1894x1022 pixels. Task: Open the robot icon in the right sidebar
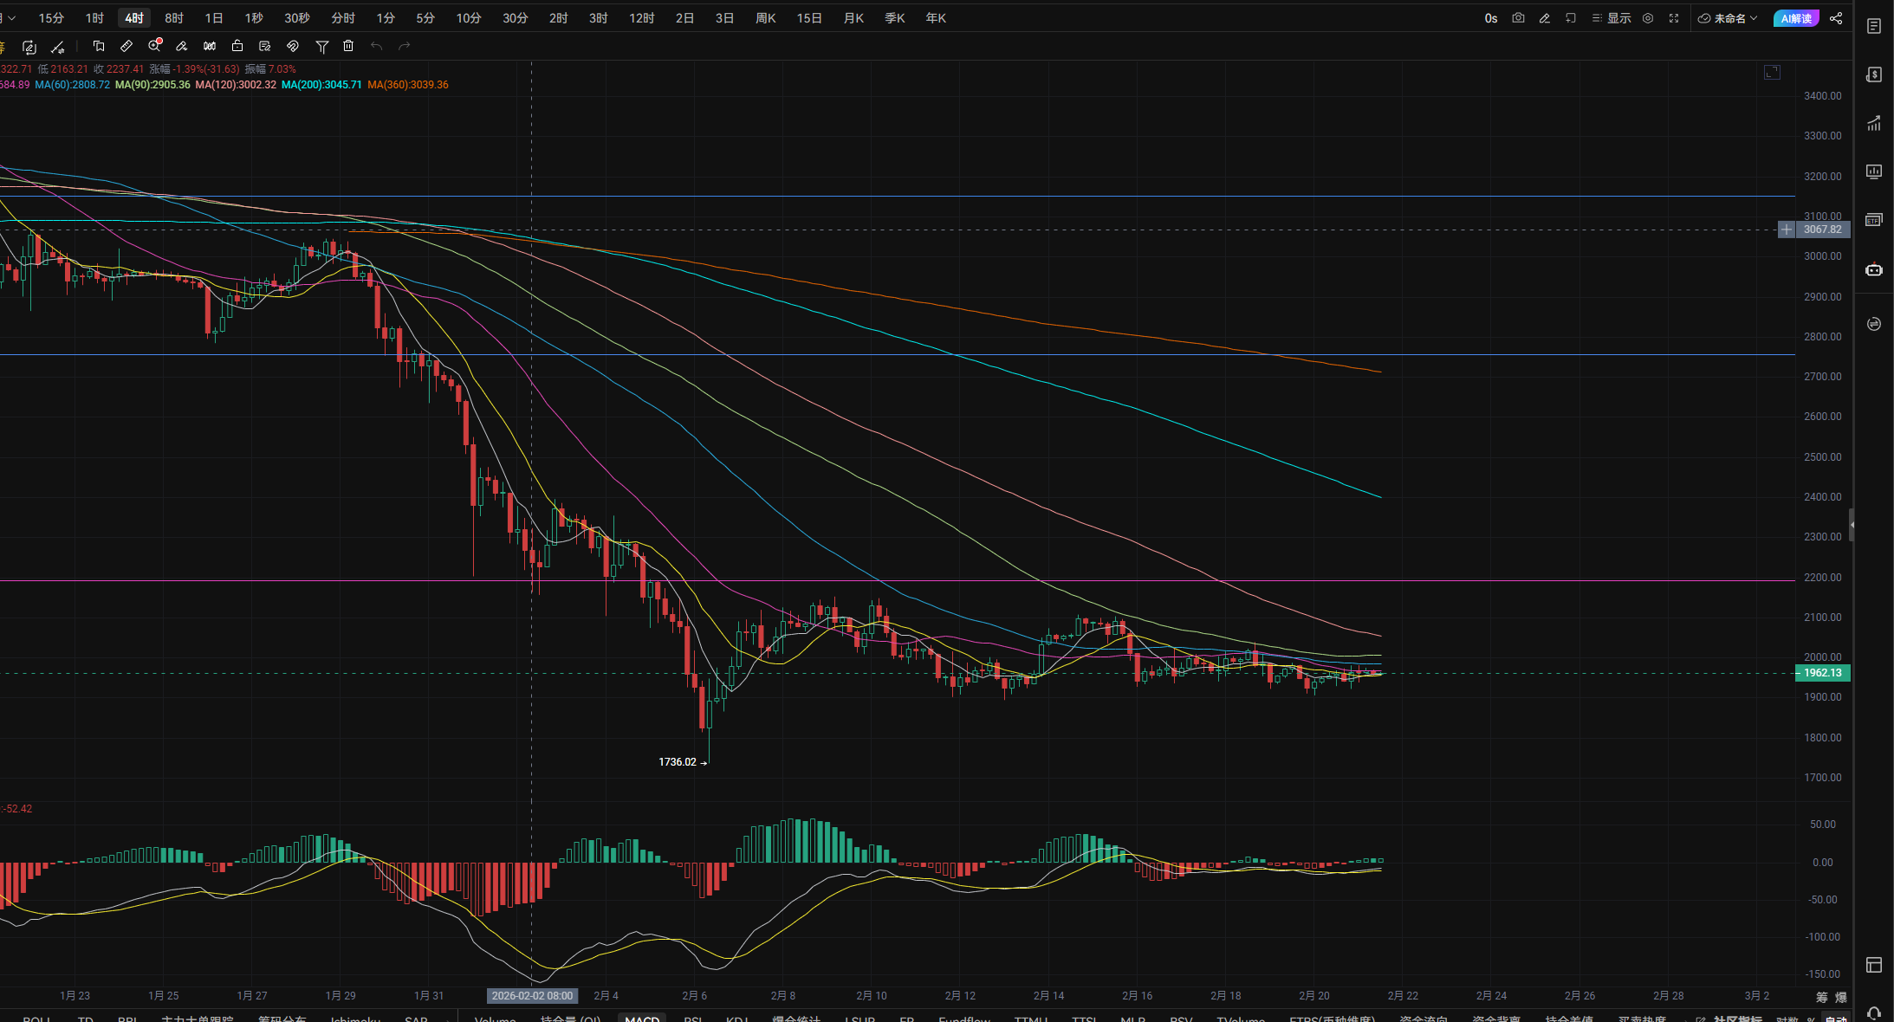pyautogui.click(x=1874, y=269)
